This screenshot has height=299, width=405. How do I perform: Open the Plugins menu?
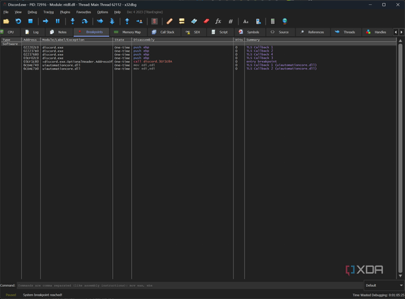pyautogui.click(x=65, y=12)
